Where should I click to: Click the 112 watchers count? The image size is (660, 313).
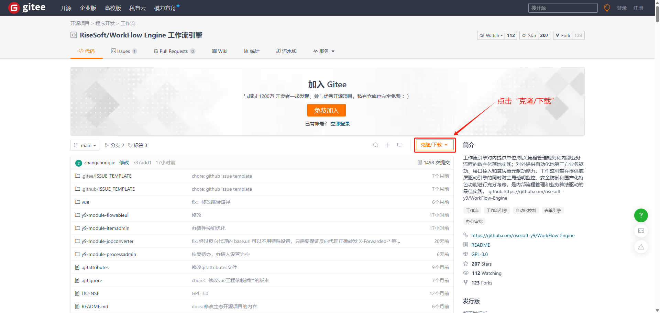511,35
